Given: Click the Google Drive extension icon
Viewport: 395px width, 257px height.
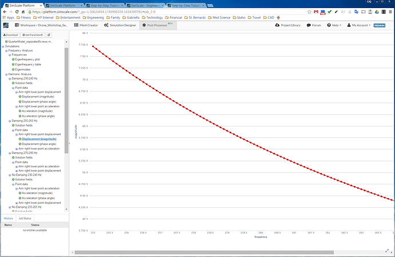Looking at the screenshot, I should 377,12.
